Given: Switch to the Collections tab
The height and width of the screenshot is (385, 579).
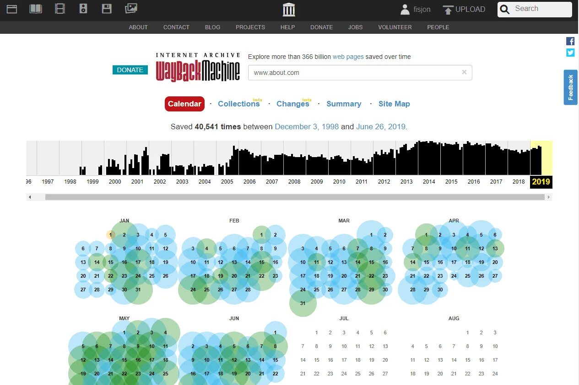Looking at the screenshot, I should pyautogui.click(x=238, y=104).
